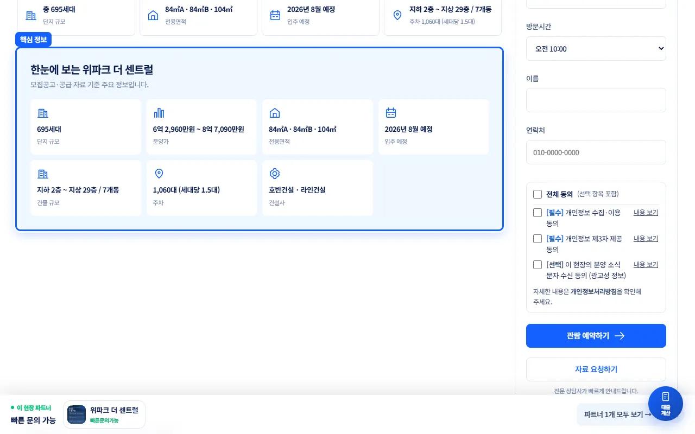This screenshot has width=695, height=434.
Task: Open 내용 보기 for 분양 소식 문자 수신 동의
Action: (646, 265)
